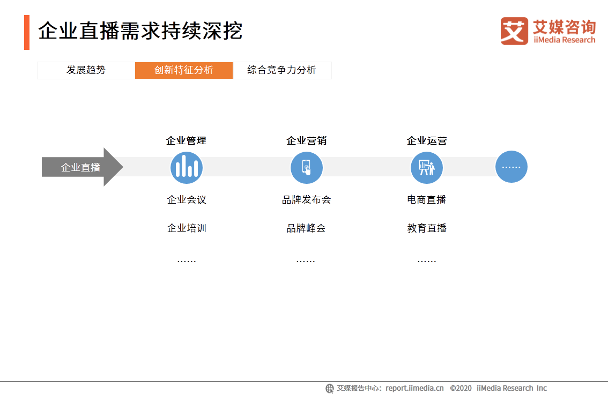
Task: Click the 品牌发布会 label
Action: pyautogui.click(x=306, y=200)
